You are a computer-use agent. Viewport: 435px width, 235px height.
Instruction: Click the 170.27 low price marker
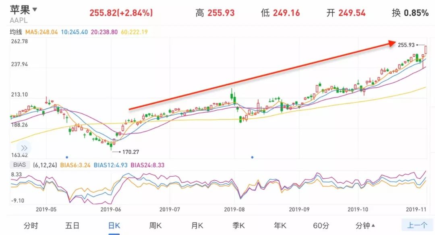click(130, 152)
